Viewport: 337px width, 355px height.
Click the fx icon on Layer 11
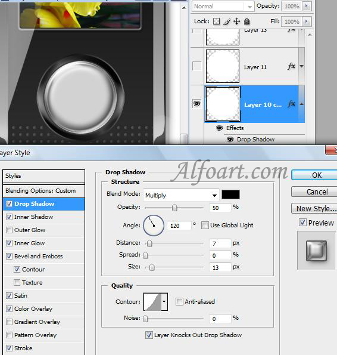291,66
